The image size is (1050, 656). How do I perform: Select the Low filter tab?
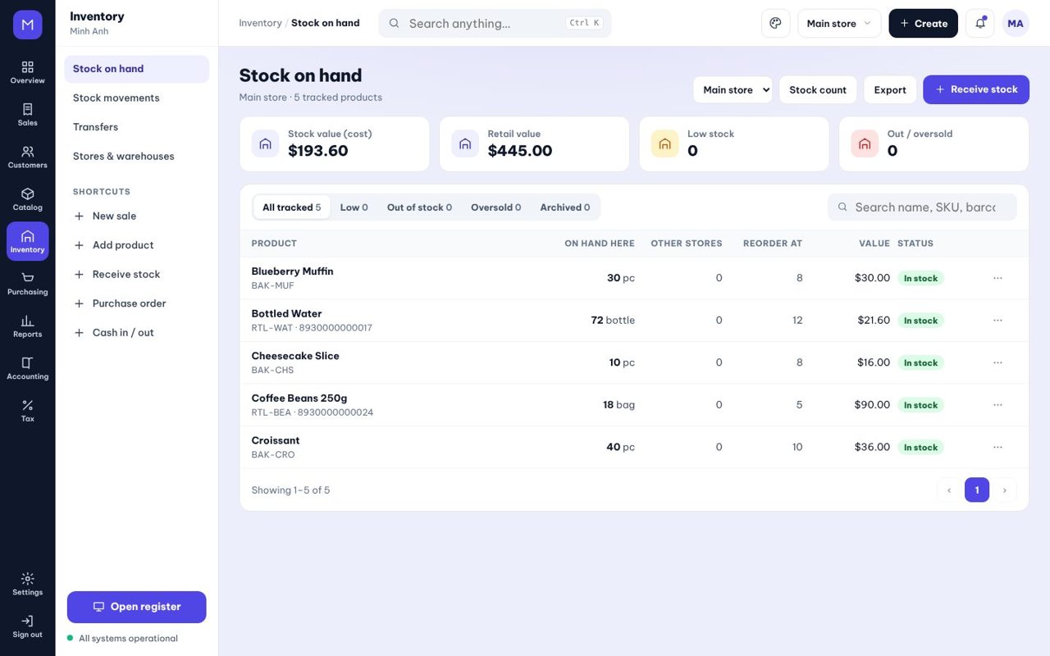point(354,207)
